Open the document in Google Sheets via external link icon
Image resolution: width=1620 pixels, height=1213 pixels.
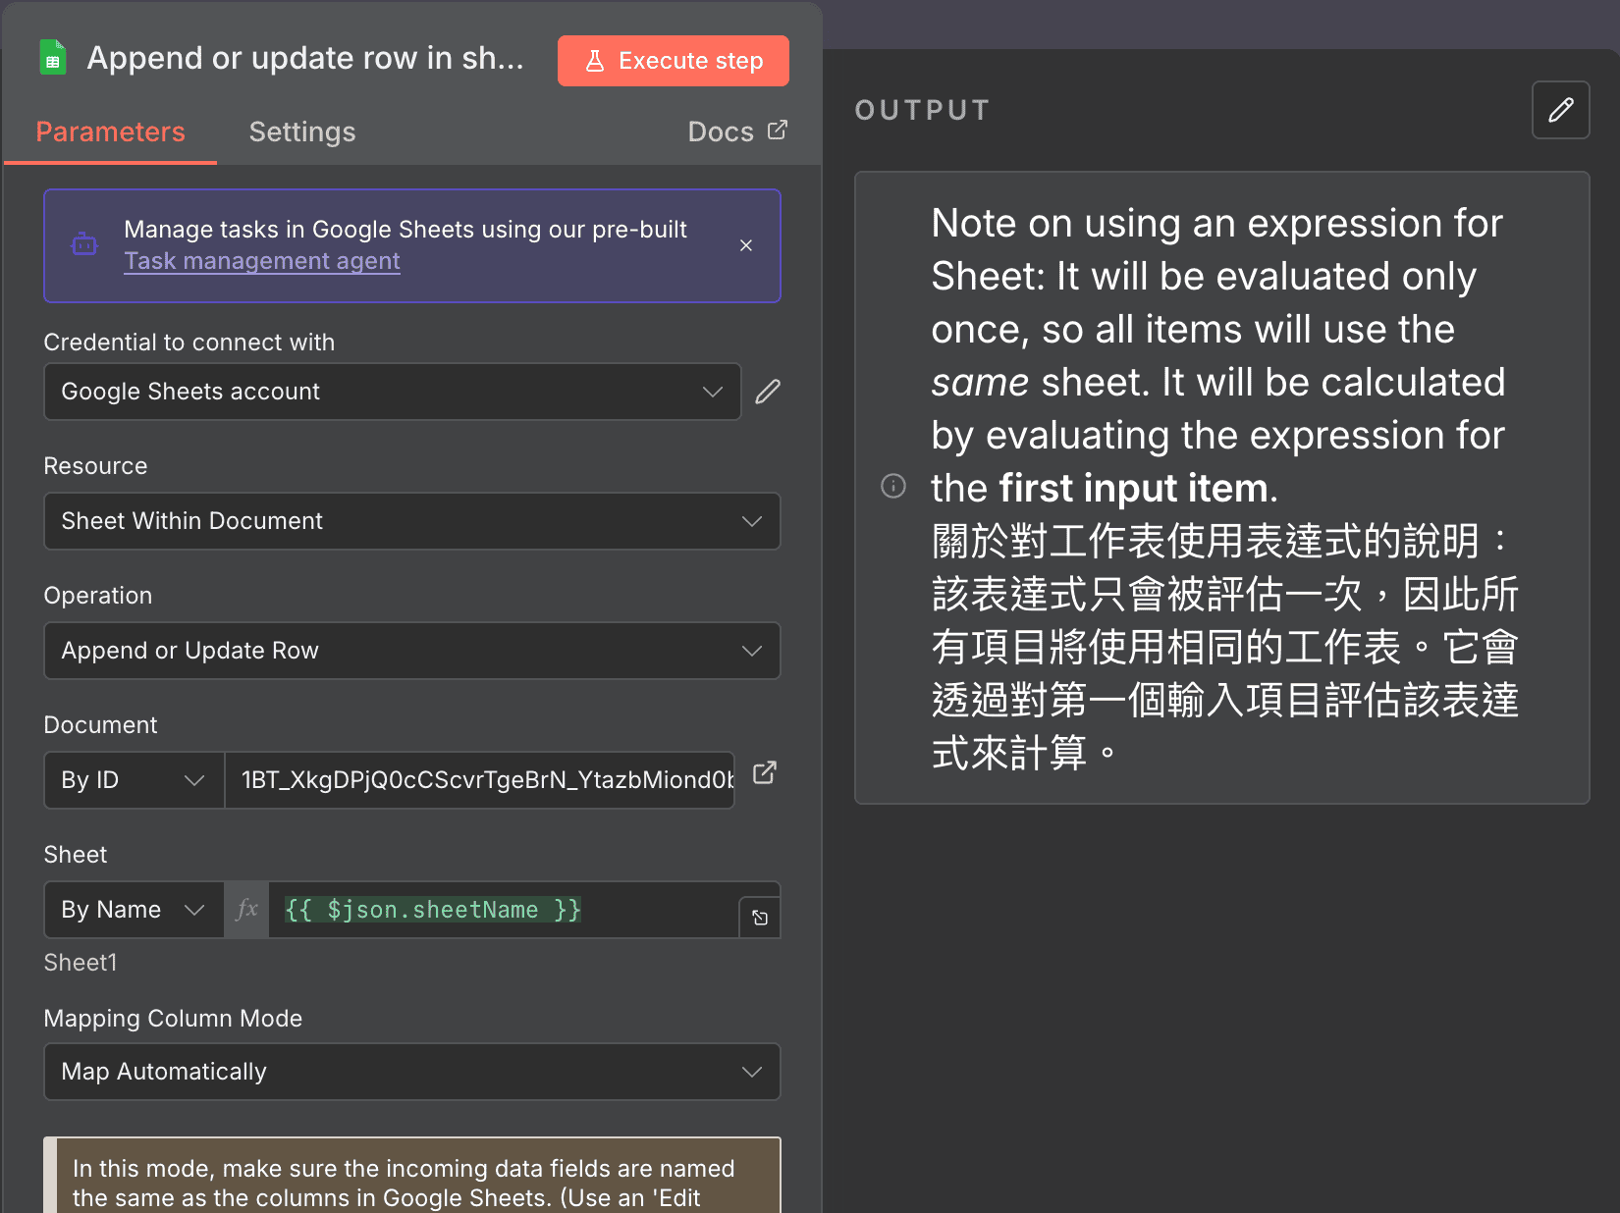point(765,773)
